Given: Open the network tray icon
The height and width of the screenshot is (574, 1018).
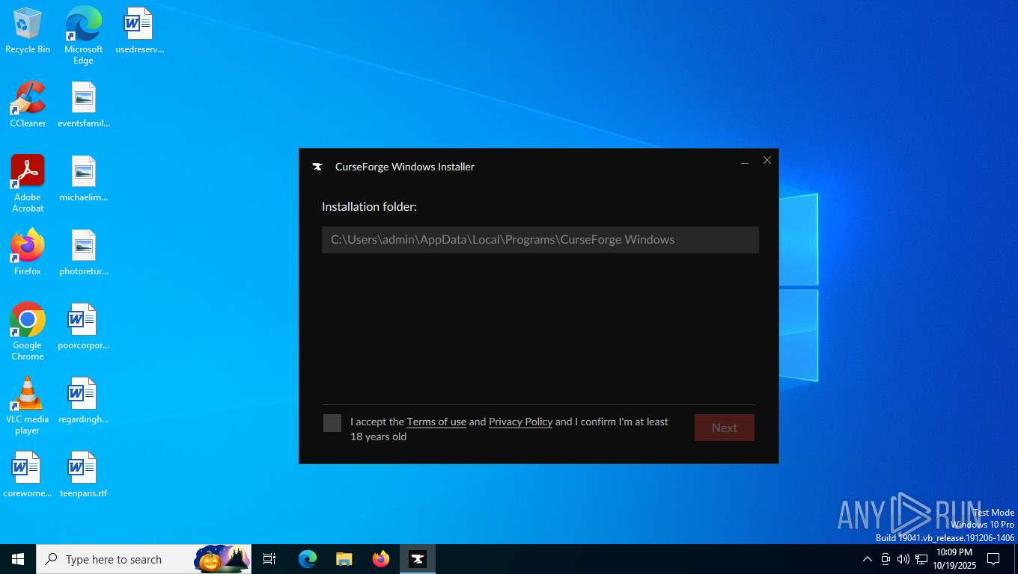Looking at the screenshot, I should click(921, 559).
